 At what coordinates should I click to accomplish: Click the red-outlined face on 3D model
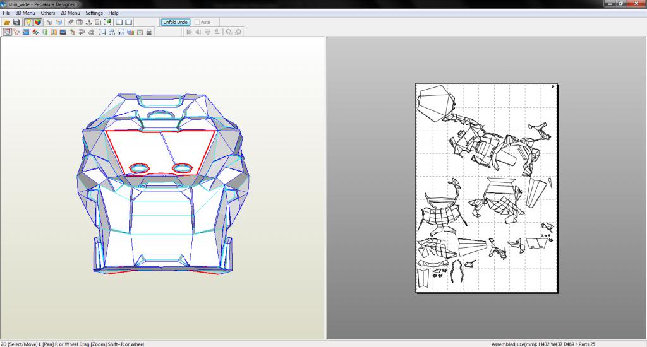pyautogui.click(x=145, y=148)
